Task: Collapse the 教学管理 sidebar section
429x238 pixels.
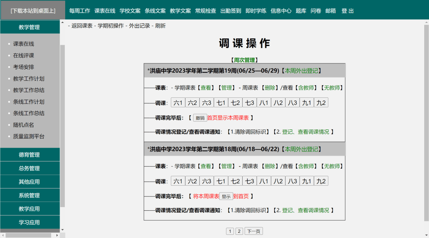Action: coord(29,27)
